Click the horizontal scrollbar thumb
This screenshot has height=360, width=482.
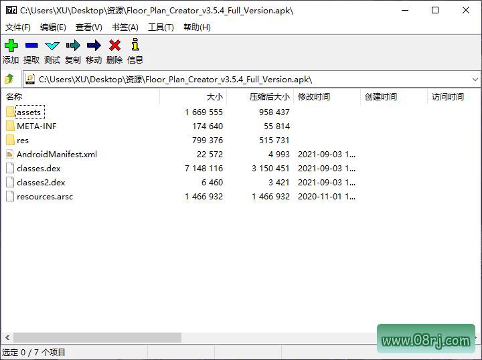tap(97, 338)
